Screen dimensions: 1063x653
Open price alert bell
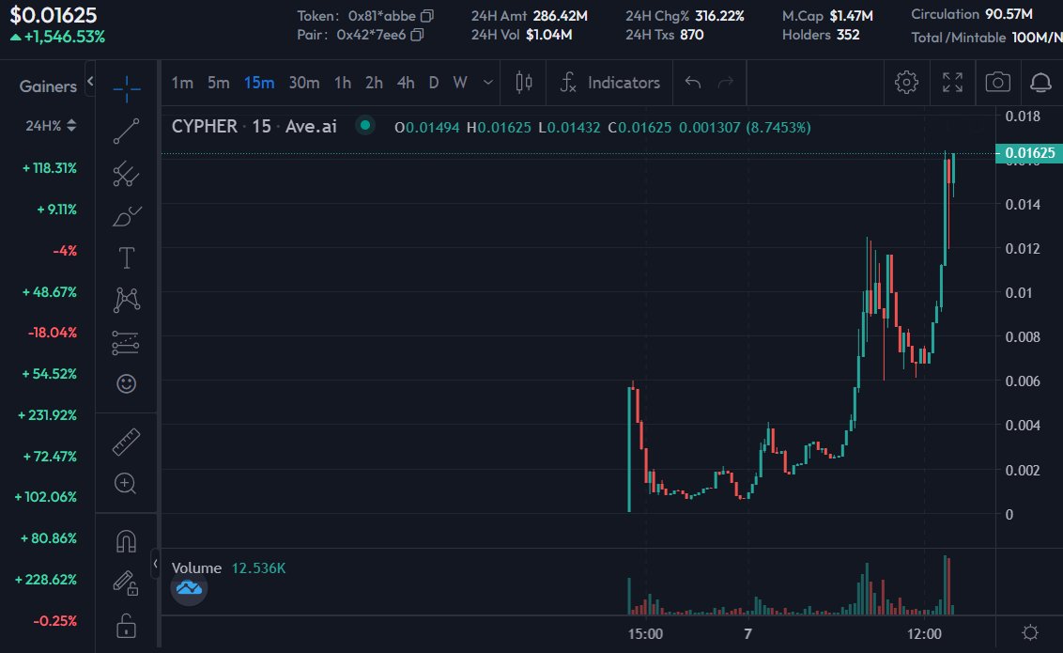(1040, 83)
